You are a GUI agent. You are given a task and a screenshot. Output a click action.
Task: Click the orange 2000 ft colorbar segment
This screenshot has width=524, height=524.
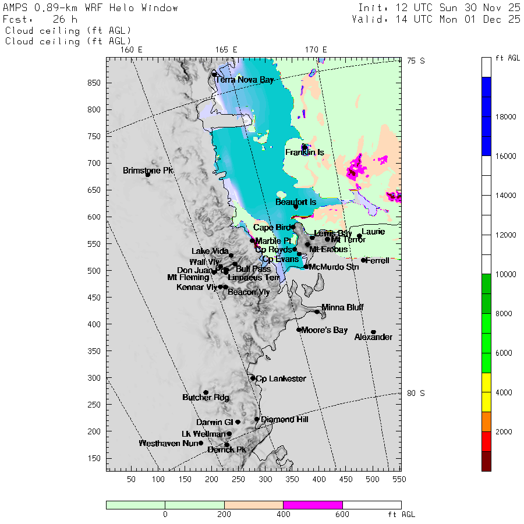[486, 422]
